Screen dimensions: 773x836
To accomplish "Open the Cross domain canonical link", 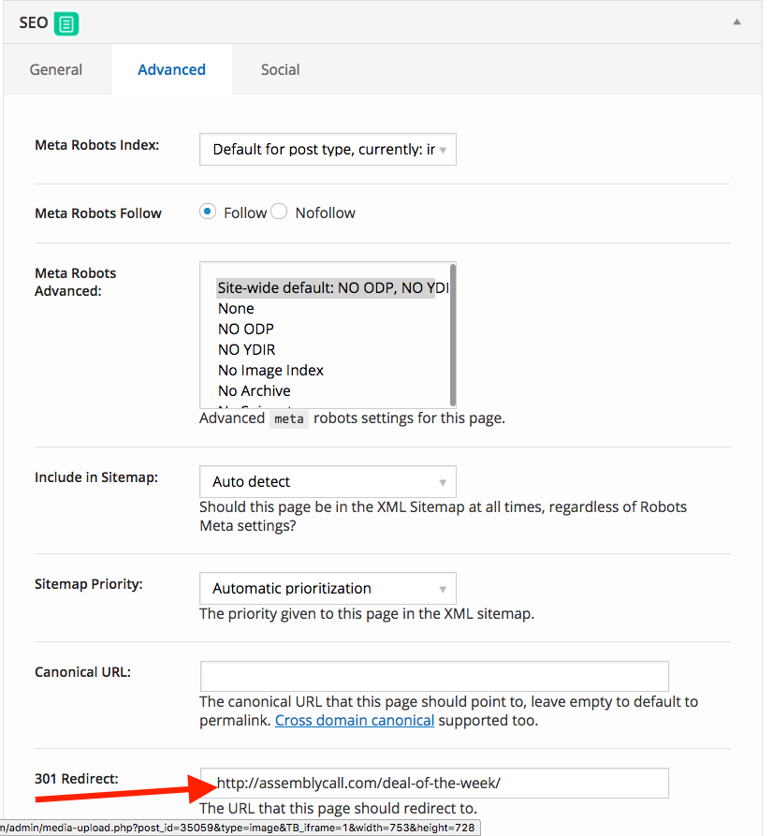I will click(355, 720).
